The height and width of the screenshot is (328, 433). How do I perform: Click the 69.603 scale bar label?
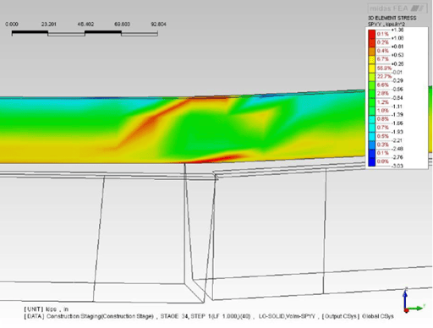122,25
